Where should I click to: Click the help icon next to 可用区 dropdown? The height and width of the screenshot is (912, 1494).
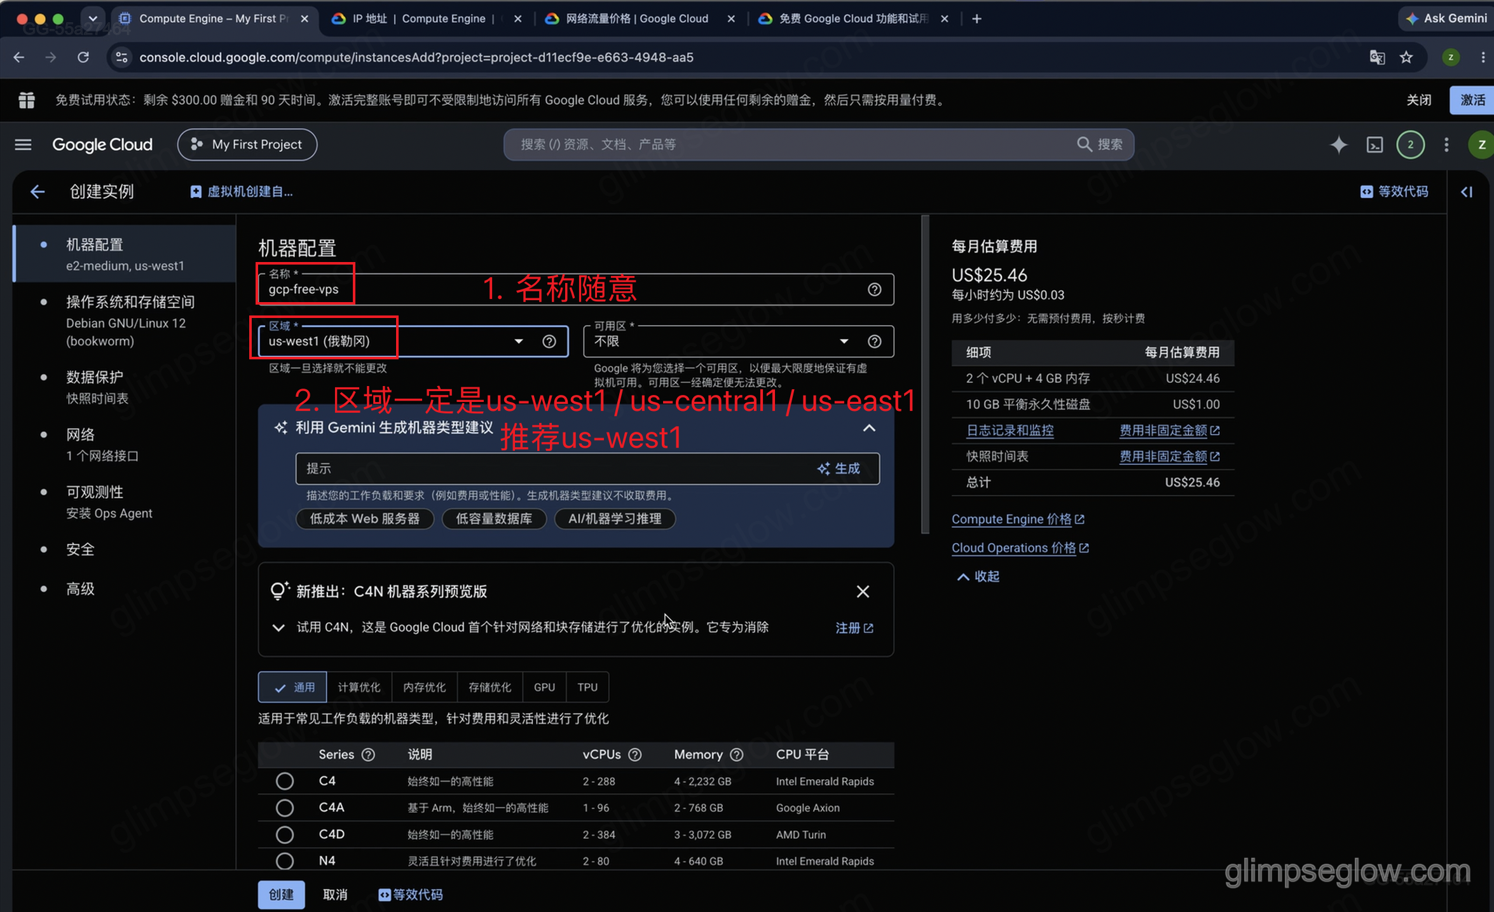tap(874, 342)
